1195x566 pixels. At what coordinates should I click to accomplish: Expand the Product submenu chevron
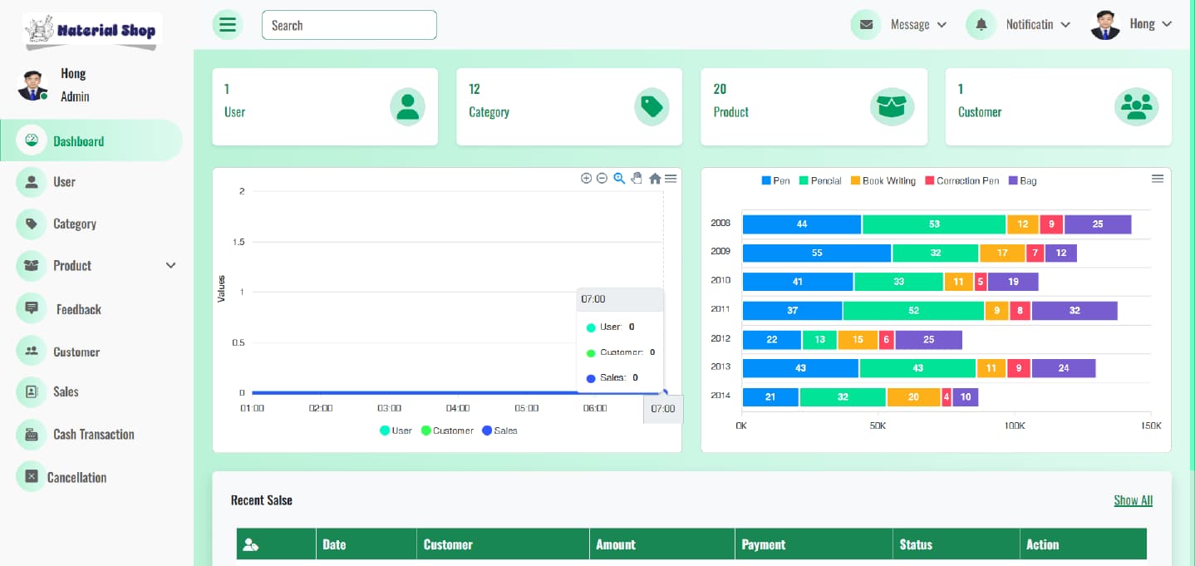tap(170, 266)
